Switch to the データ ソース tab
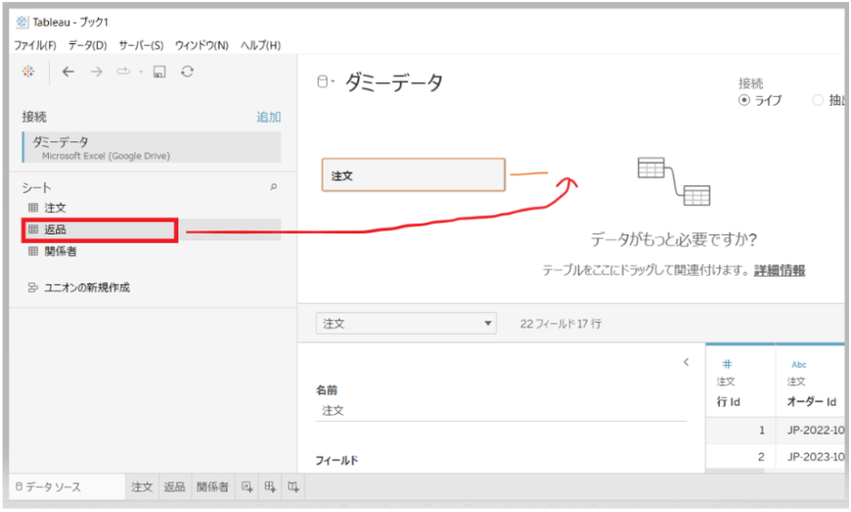The height and width of the screenshot is (512, 851). (68, 487)
